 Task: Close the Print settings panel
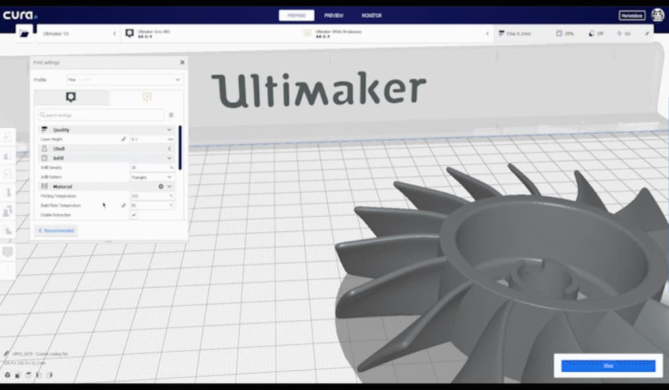[182, 62]
